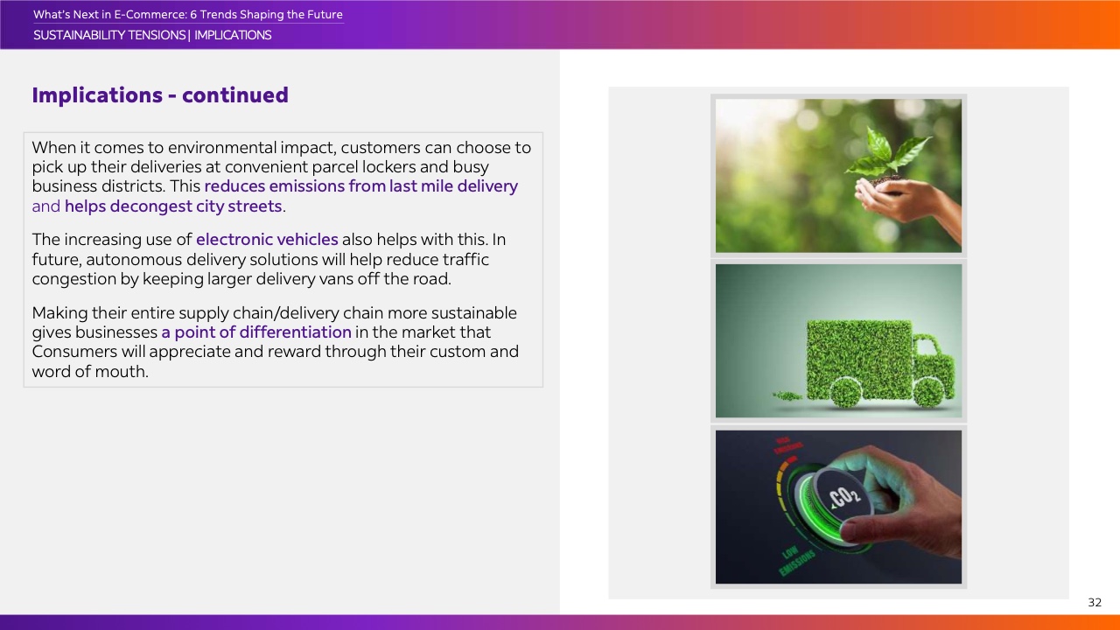Click 'reduces emissions from last mile delivery' text
The height and width of the screenshot is (630, 1120).
360,186
